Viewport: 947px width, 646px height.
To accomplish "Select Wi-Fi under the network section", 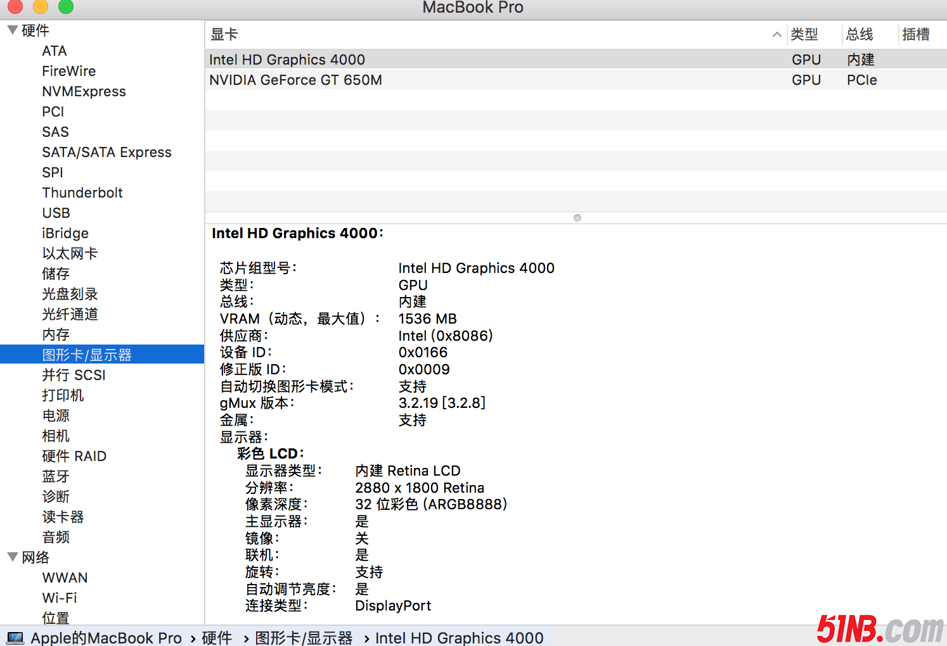I will tap(60, 598).
